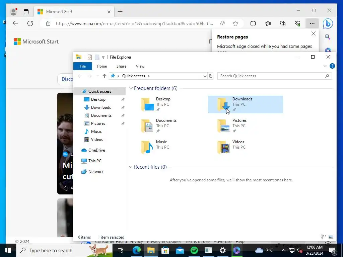
Task: Add this page to Edge favorites
Action: (x=235, y=23)
